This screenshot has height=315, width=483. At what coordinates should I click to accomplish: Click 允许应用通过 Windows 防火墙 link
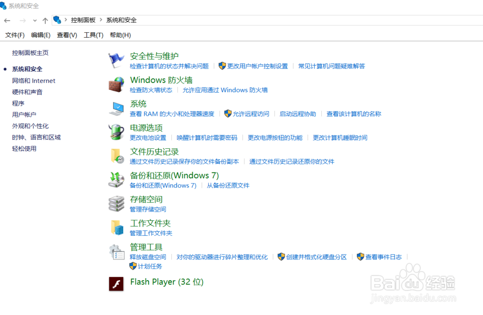click(225, 90)
